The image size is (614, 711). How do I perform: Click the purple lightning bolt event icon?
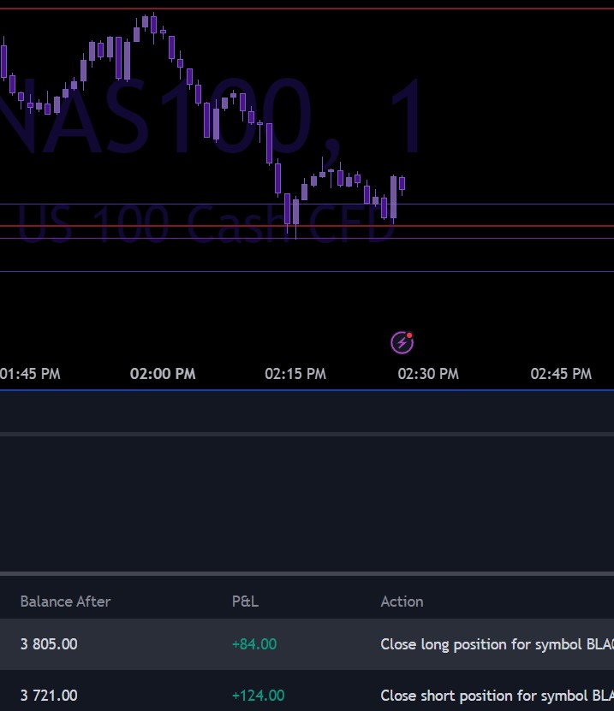402,342
